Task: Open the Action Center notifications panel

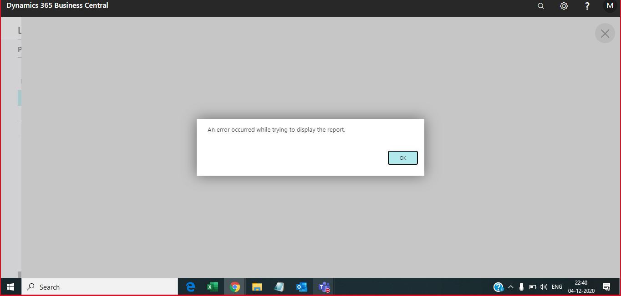Action: click(606, 286)
